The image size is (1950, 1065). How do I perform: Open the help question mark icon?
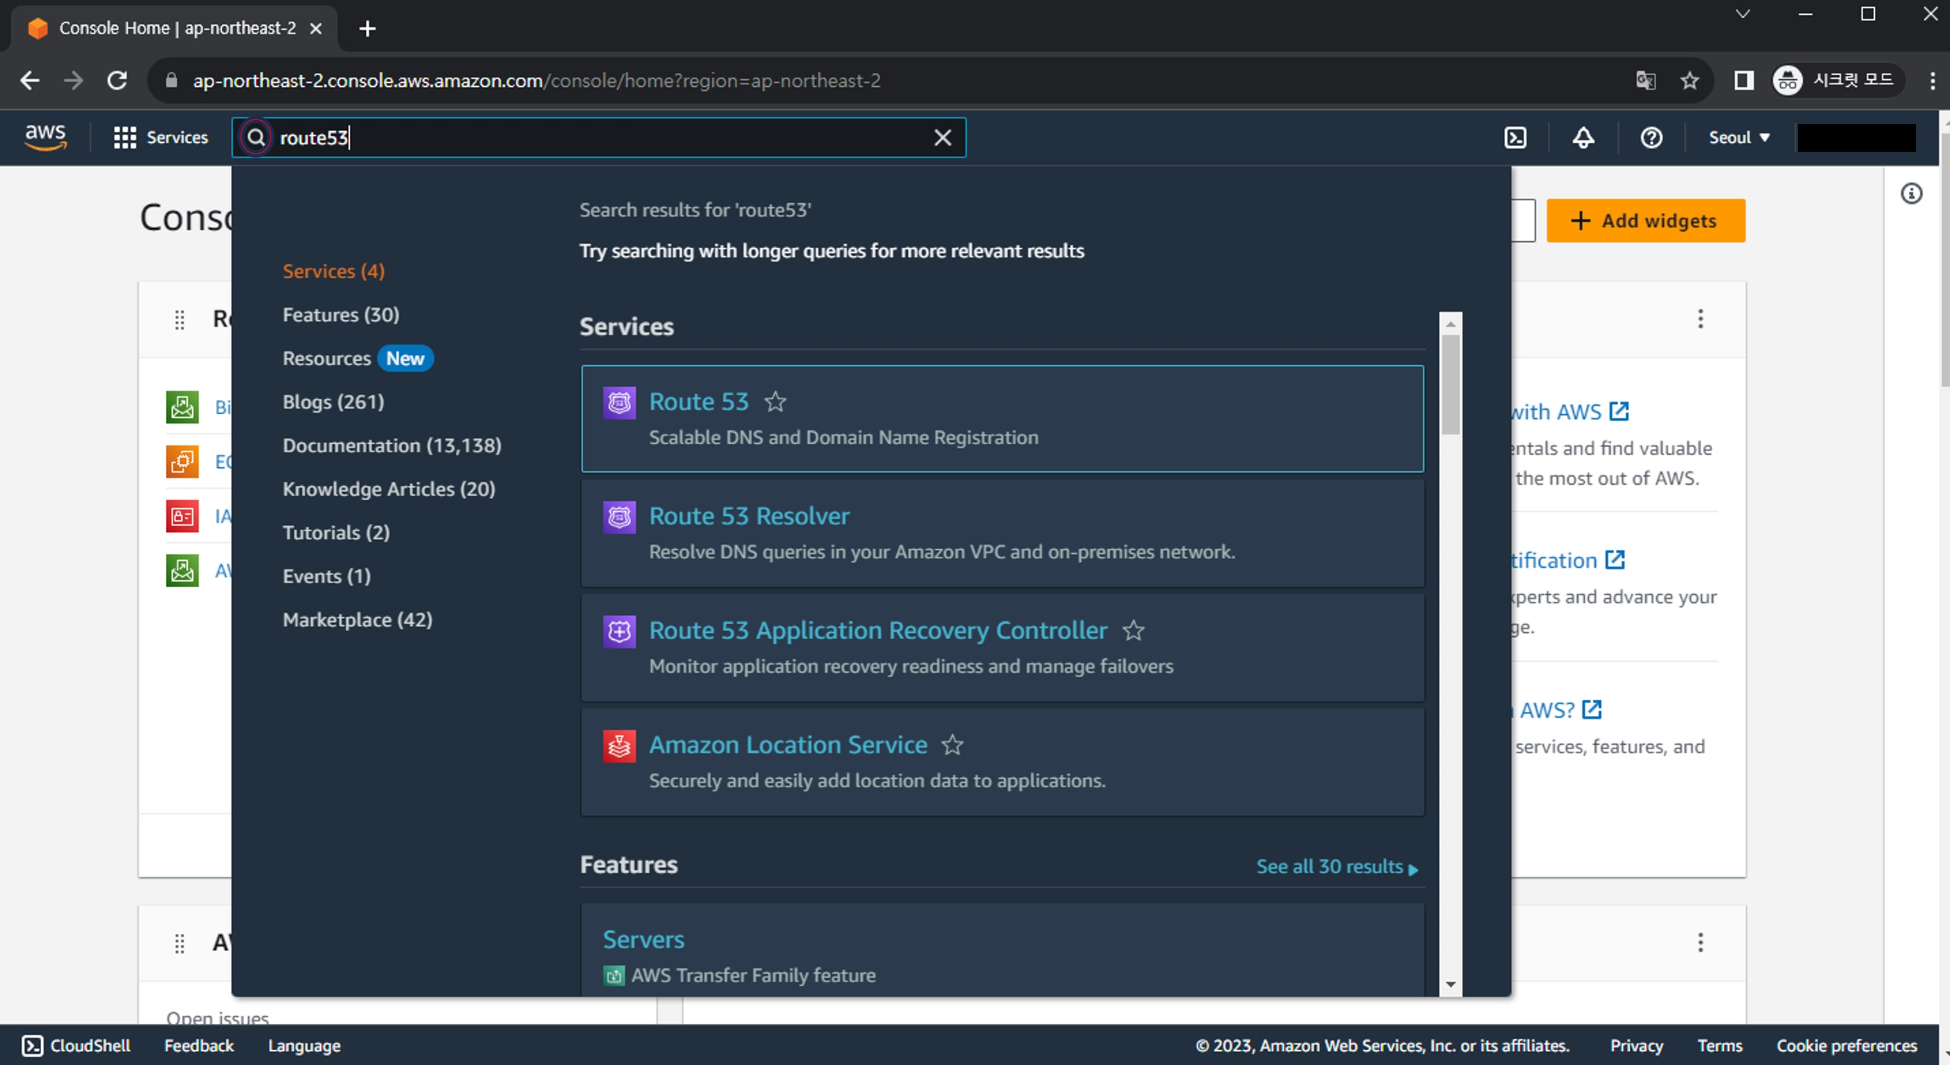1651,138
